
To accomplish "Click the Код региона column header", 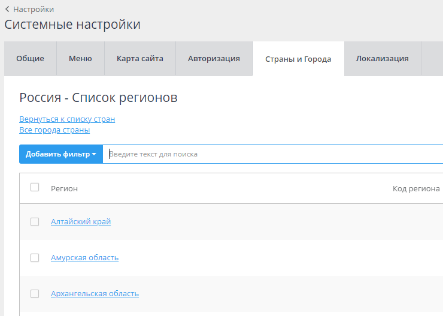I will [x=416, y=189].
